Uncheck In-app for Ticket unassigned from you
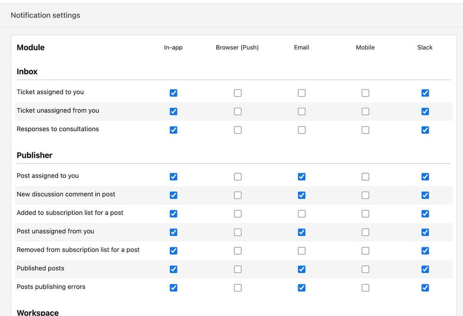Viewport: 463px width, 316px height. [174, 112]
